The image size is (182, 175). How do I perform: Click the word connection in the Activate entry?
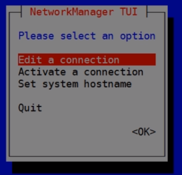coord(114,72)
